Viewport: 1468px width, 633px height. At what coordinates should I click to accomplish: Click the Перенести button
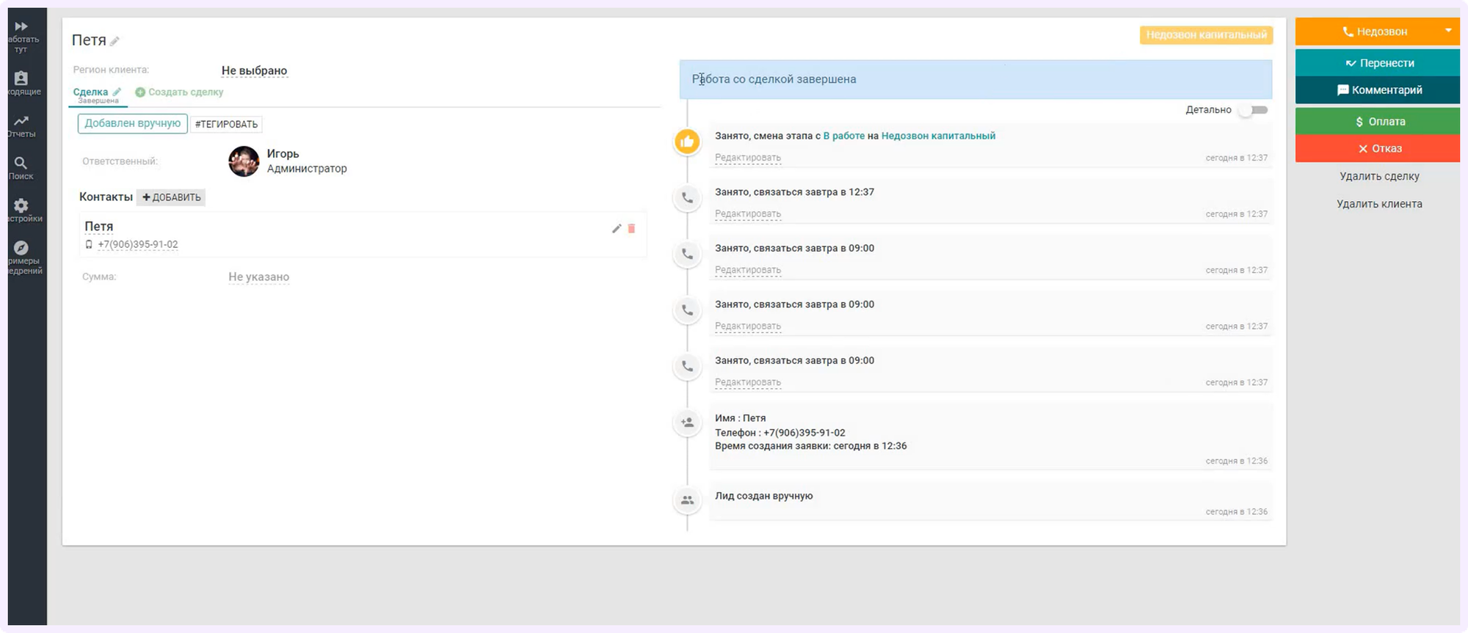click(1378, 63)
